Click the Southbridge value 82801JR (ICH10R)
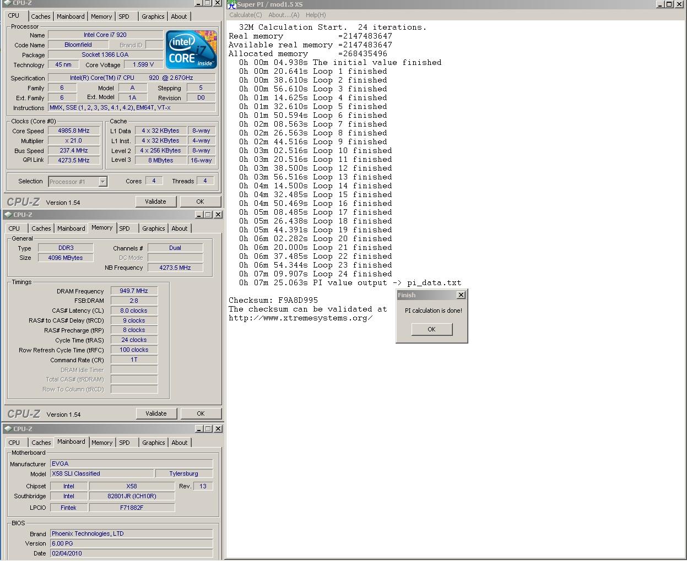687x561 pixels. tap(132, 496)
